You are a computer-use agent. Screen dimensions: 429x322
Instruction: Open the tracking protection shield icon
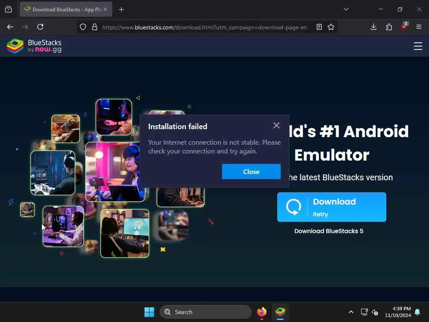[x=83, y=27]
